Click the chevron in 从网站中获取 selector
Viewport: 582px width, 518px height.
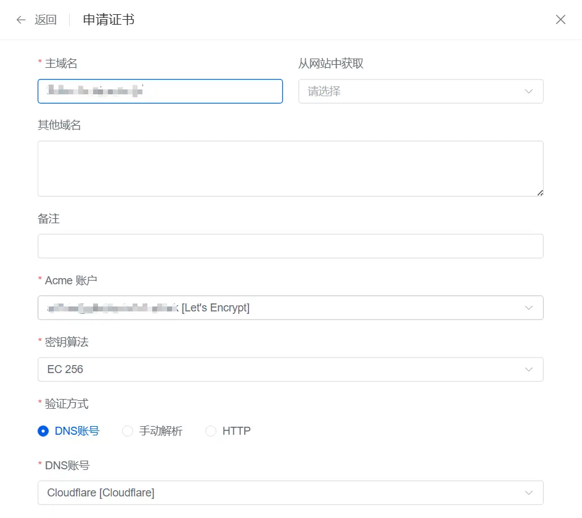[x=528, y=91]
